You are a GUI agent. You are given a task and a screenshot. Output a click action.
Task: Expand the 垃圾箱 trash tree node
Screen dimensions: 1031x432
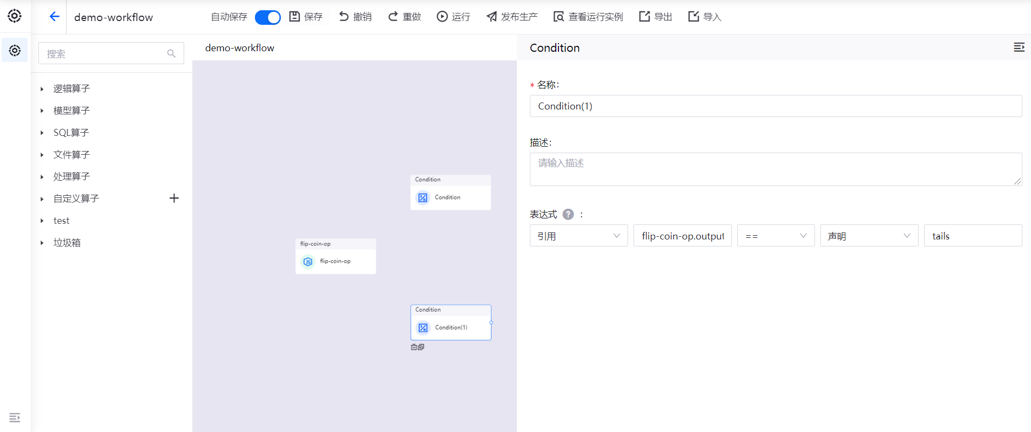(x=42, y=243)
